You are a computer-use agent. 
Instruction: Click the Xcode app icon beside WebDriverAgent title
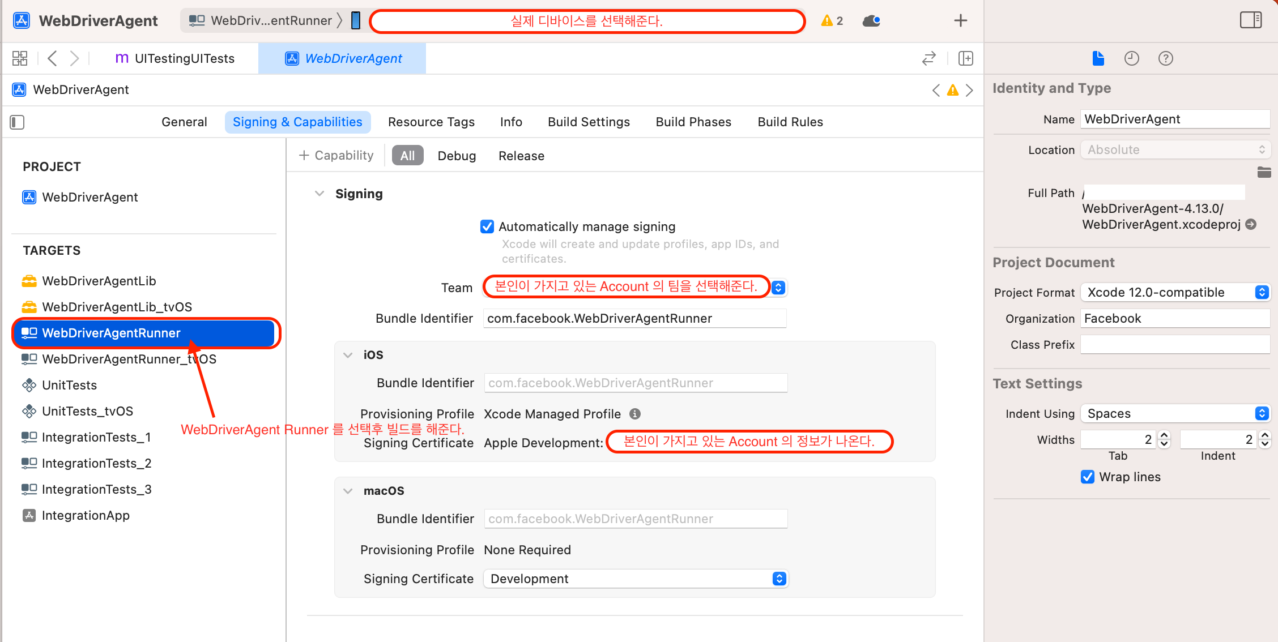pos(22,21)
